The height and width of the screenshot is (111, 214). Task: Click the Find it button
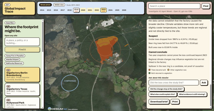click(22, 50)
